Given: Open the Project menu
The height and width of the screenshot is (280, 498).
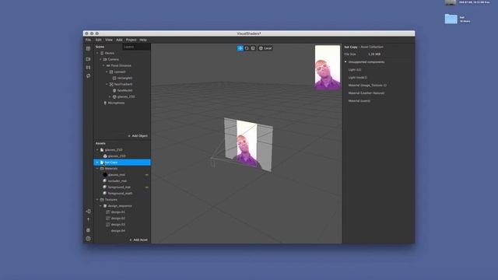Looking at the screenshot, I should [132, 40].
